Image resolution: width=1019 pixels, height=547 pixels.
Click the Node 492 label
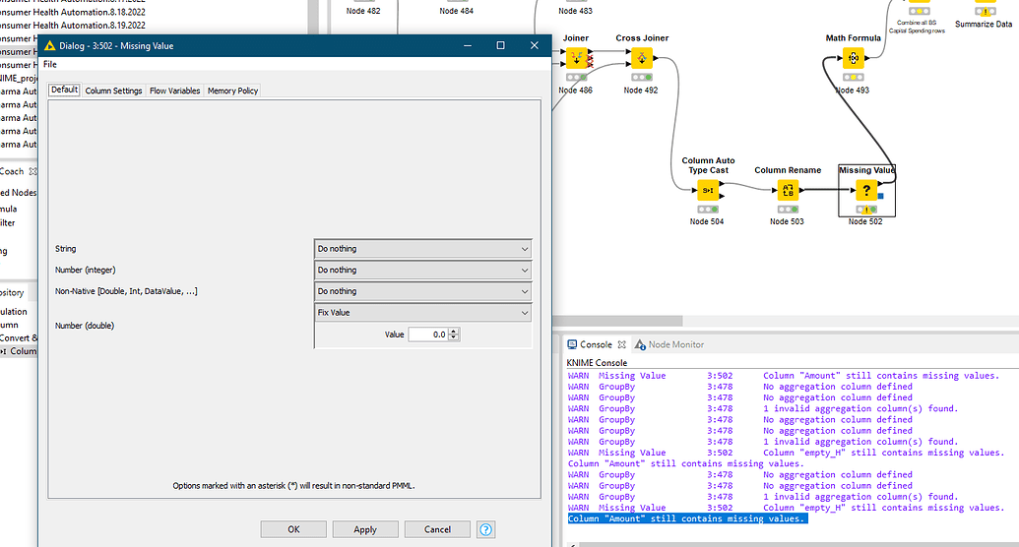641,91
